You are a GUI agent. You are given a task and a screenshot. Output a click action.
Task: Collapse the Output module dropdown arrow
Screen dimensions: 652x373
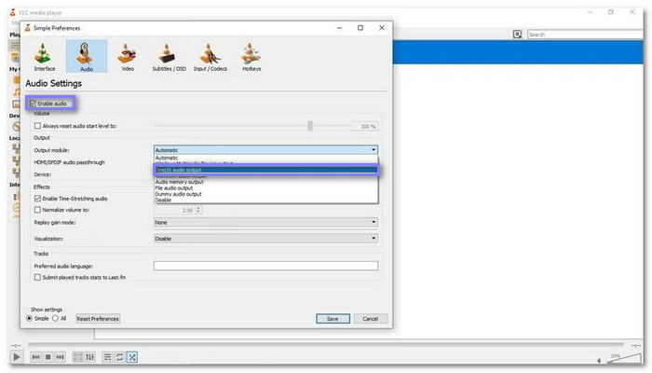point(374,150)
